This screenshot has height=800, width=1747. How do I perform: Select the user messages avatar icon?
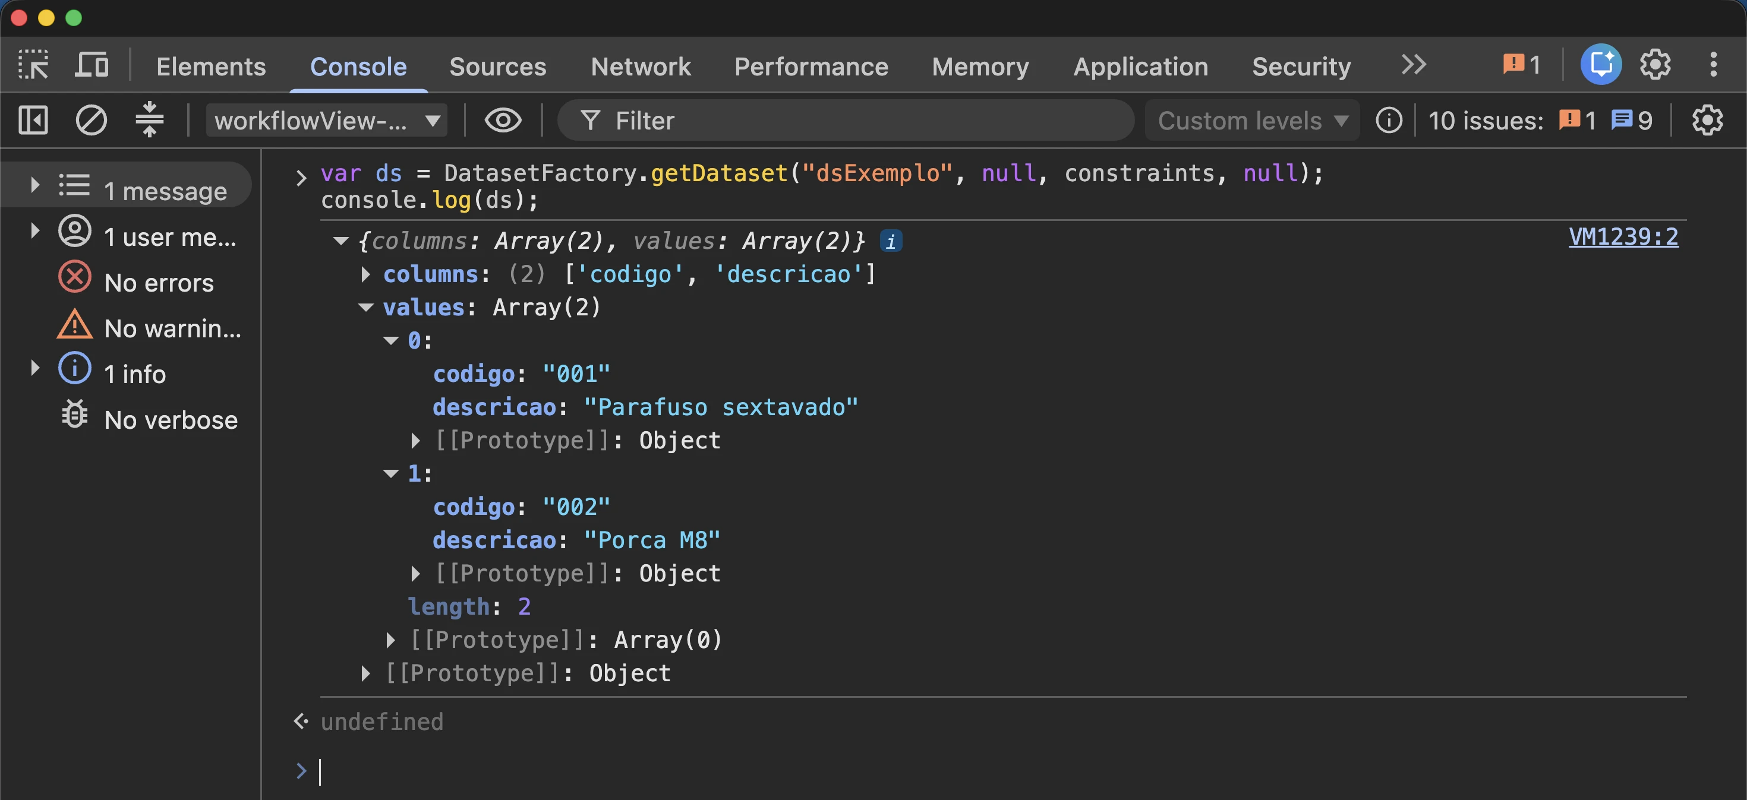coord(75,230)
